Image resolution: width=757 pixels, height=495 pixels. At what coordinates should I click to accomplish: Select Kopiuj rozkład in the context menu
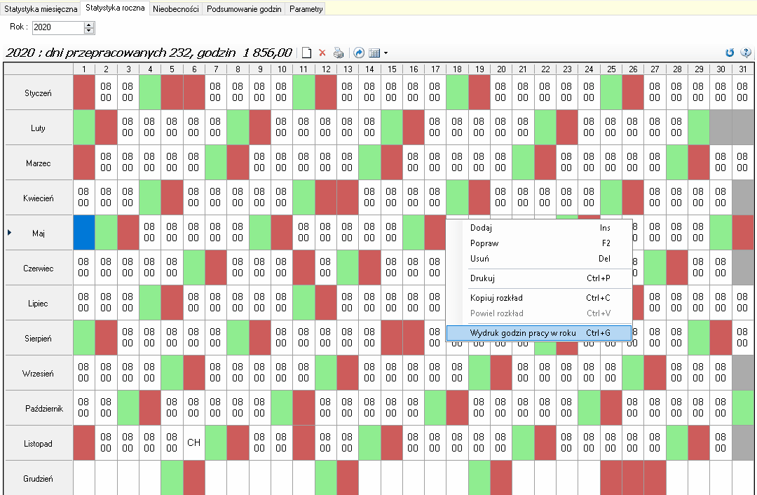[539, 298]
